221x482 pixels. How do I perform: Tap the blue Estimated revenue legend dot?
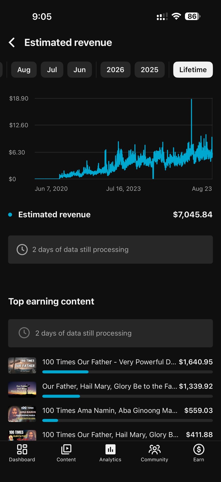pos(10,214)
